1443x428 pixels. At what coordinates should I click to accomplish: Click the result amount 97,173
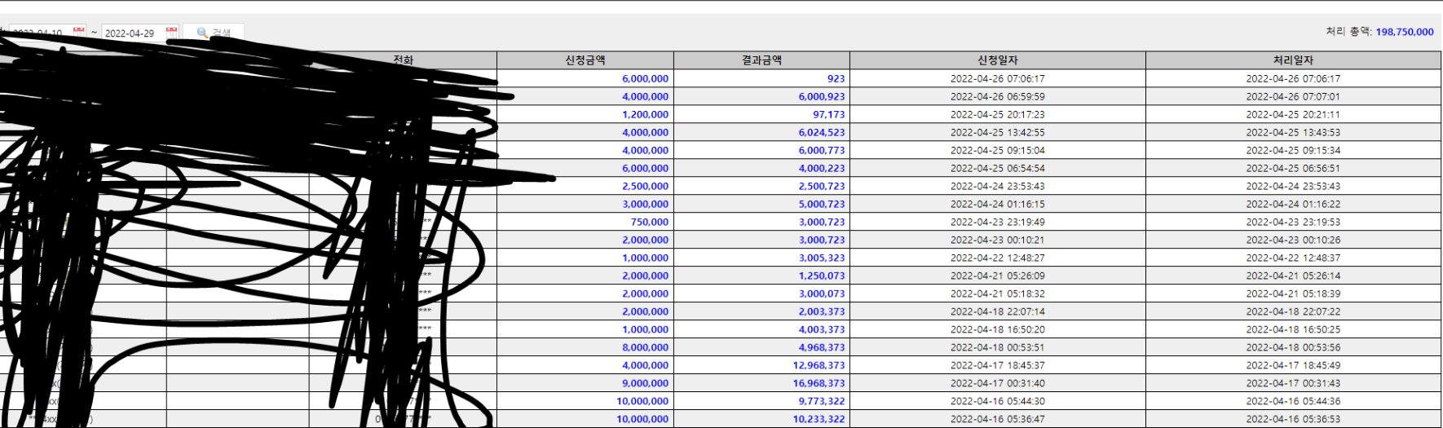[828, 115]
